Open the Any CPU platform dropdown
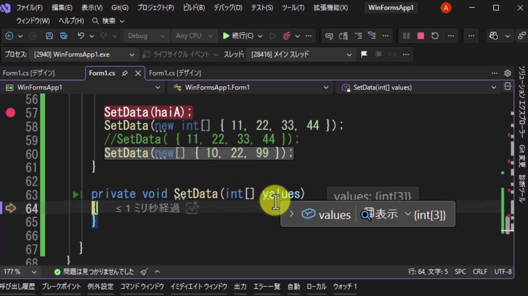 coord(194,36)
